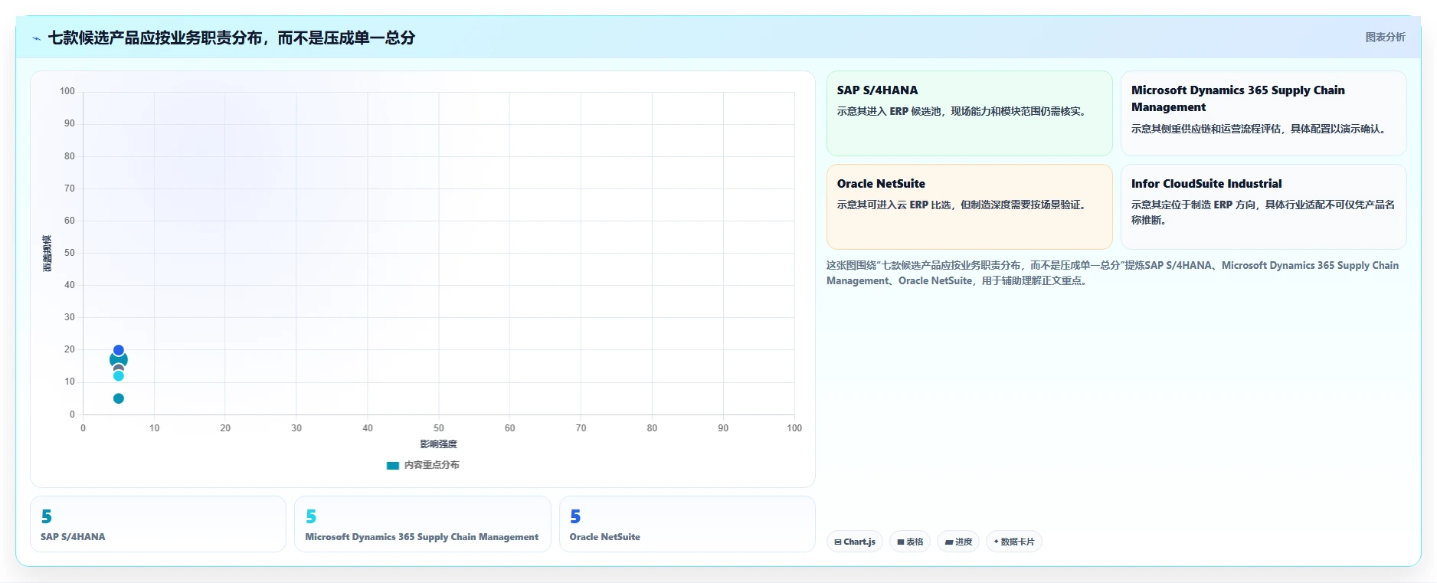Click the summary paragraph starting with 这张图围绕

(1112, 273)
